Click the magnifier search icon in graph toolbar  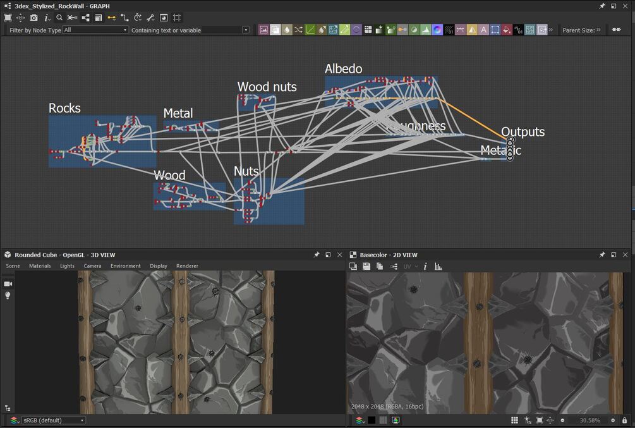[x=59, y=18]
